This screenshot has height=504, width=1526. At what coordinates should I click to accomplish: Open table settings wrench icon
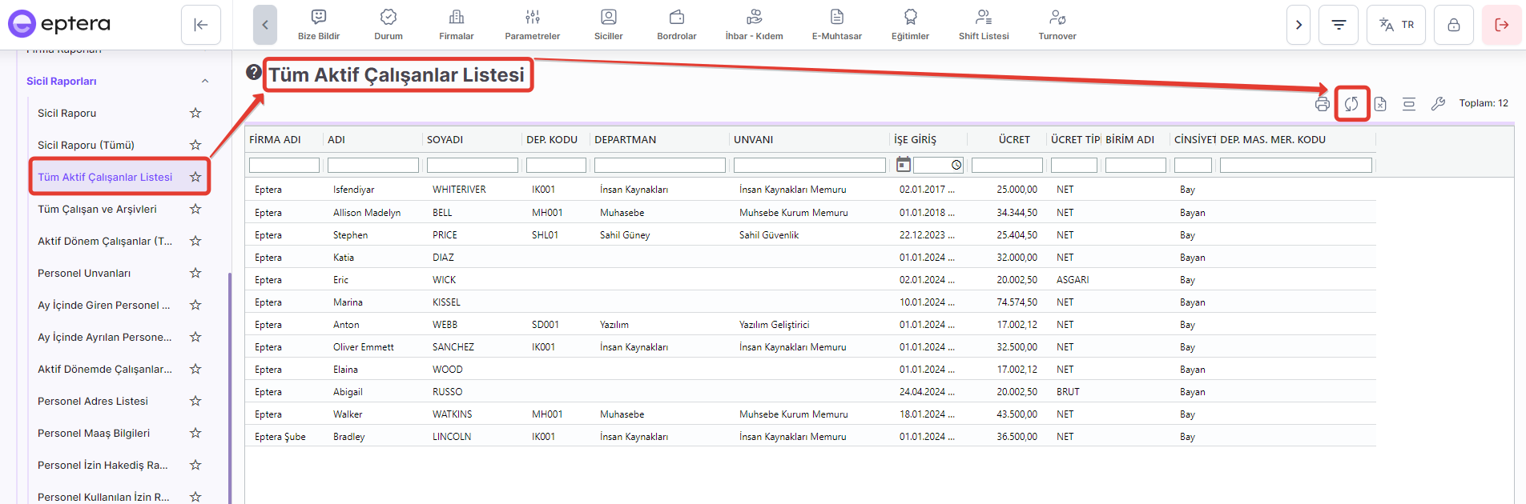(x=1438, y=104)
